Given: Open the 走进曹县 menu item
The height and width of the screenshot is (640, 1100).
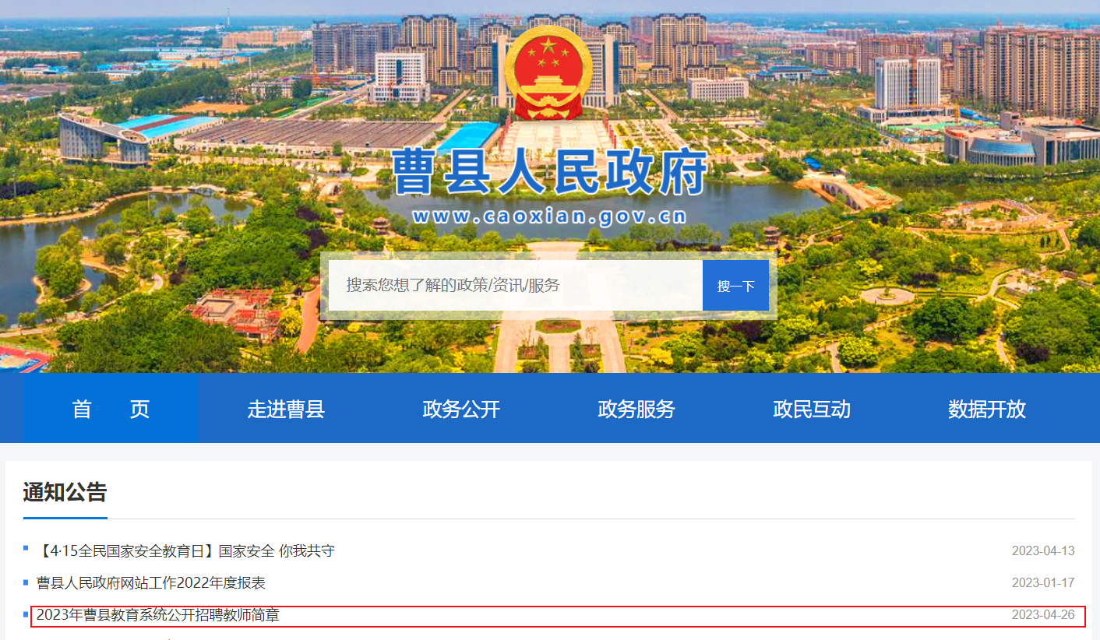Looking at the screenshot, I should tap(286, 409).
